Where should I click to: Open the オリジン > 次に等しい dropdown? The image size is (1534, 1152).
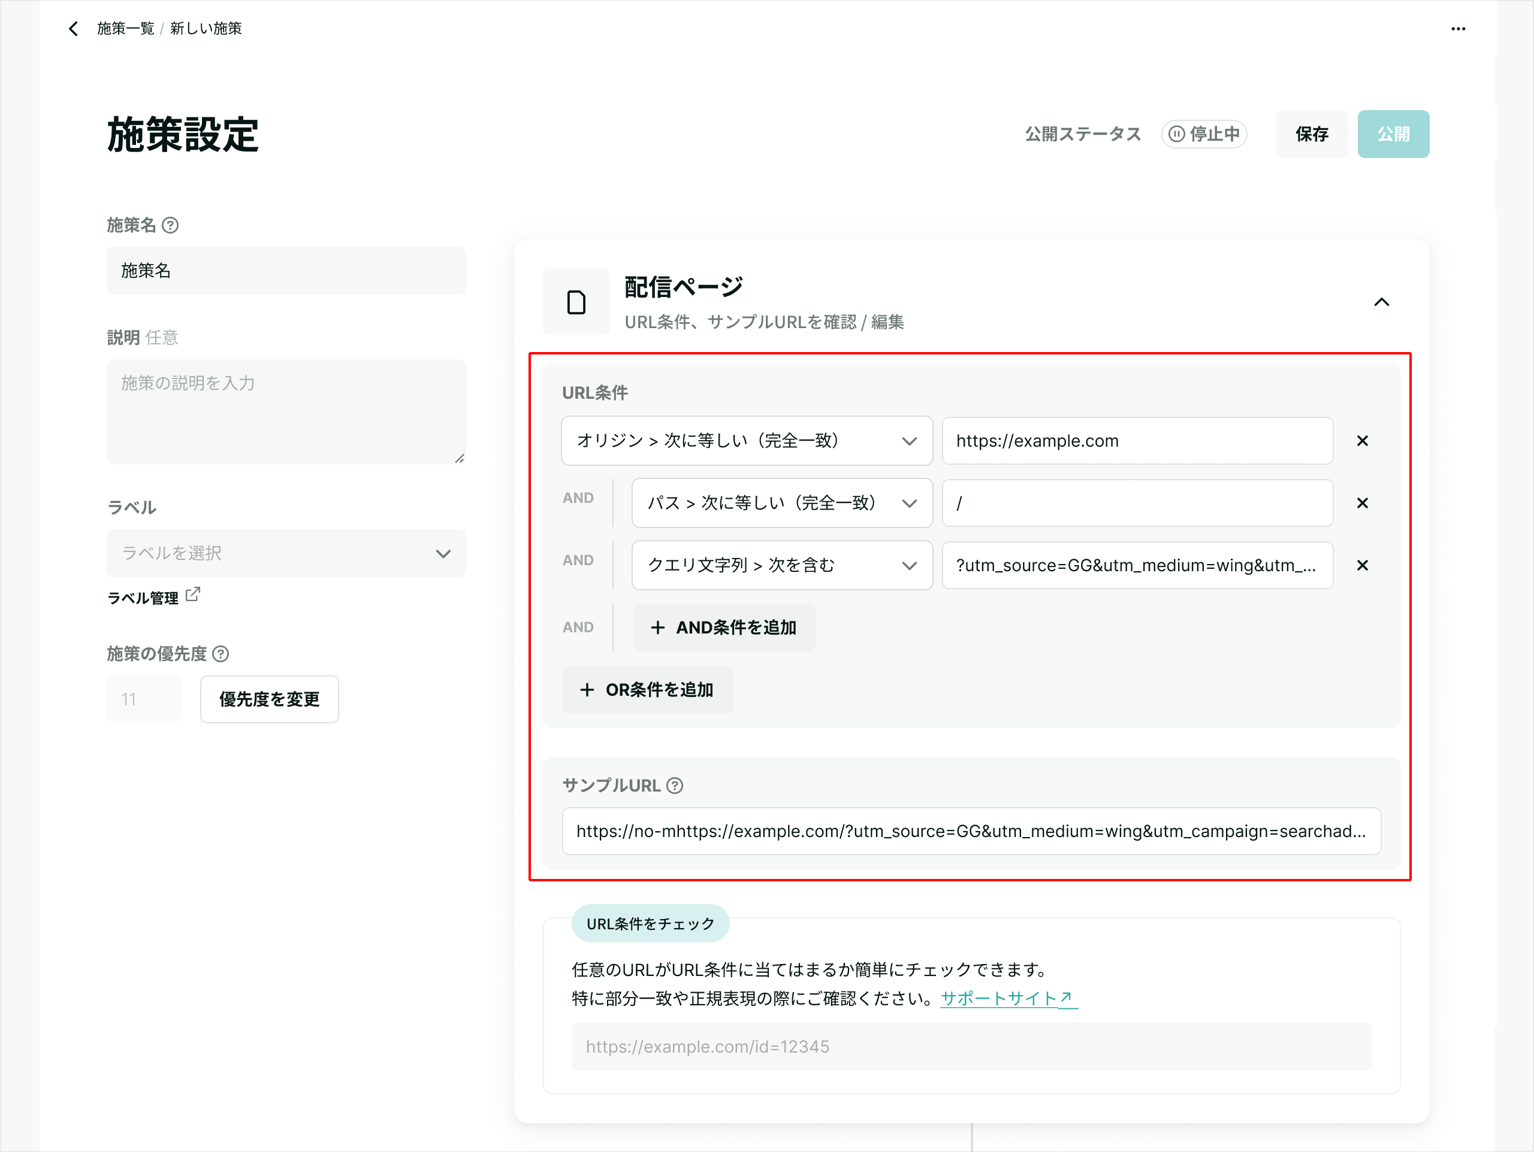747,441
